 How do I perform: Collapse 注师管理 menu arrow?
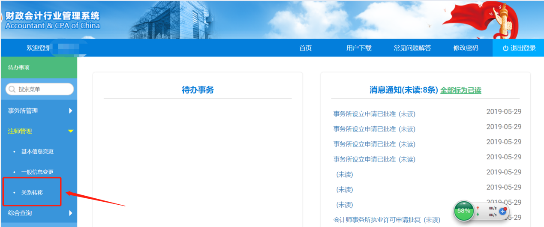pyautogui.click(x=71, y=131)
